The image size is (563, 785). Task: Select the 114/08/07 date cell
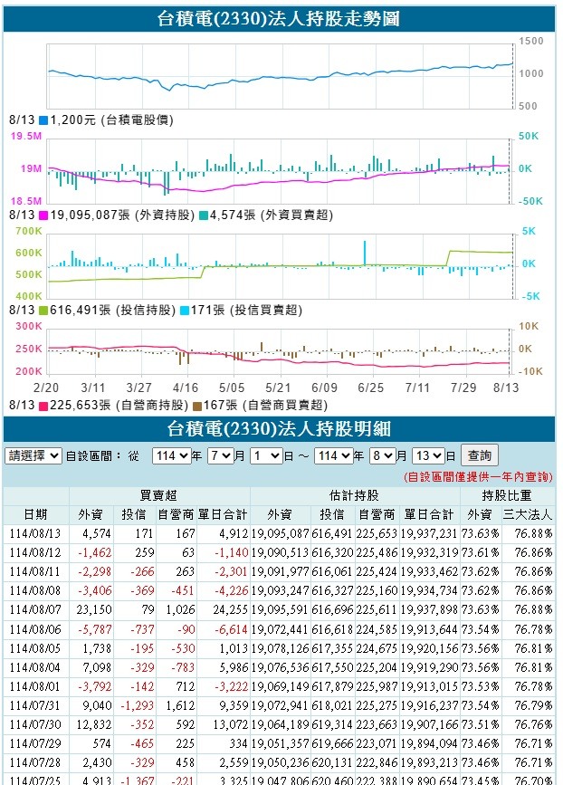point(35,609)
